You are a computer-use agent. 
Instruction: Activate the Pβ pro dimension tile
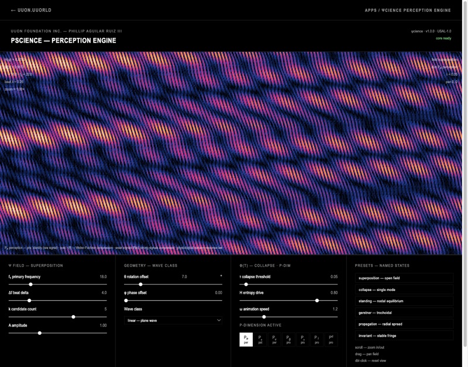pos(288,340)
